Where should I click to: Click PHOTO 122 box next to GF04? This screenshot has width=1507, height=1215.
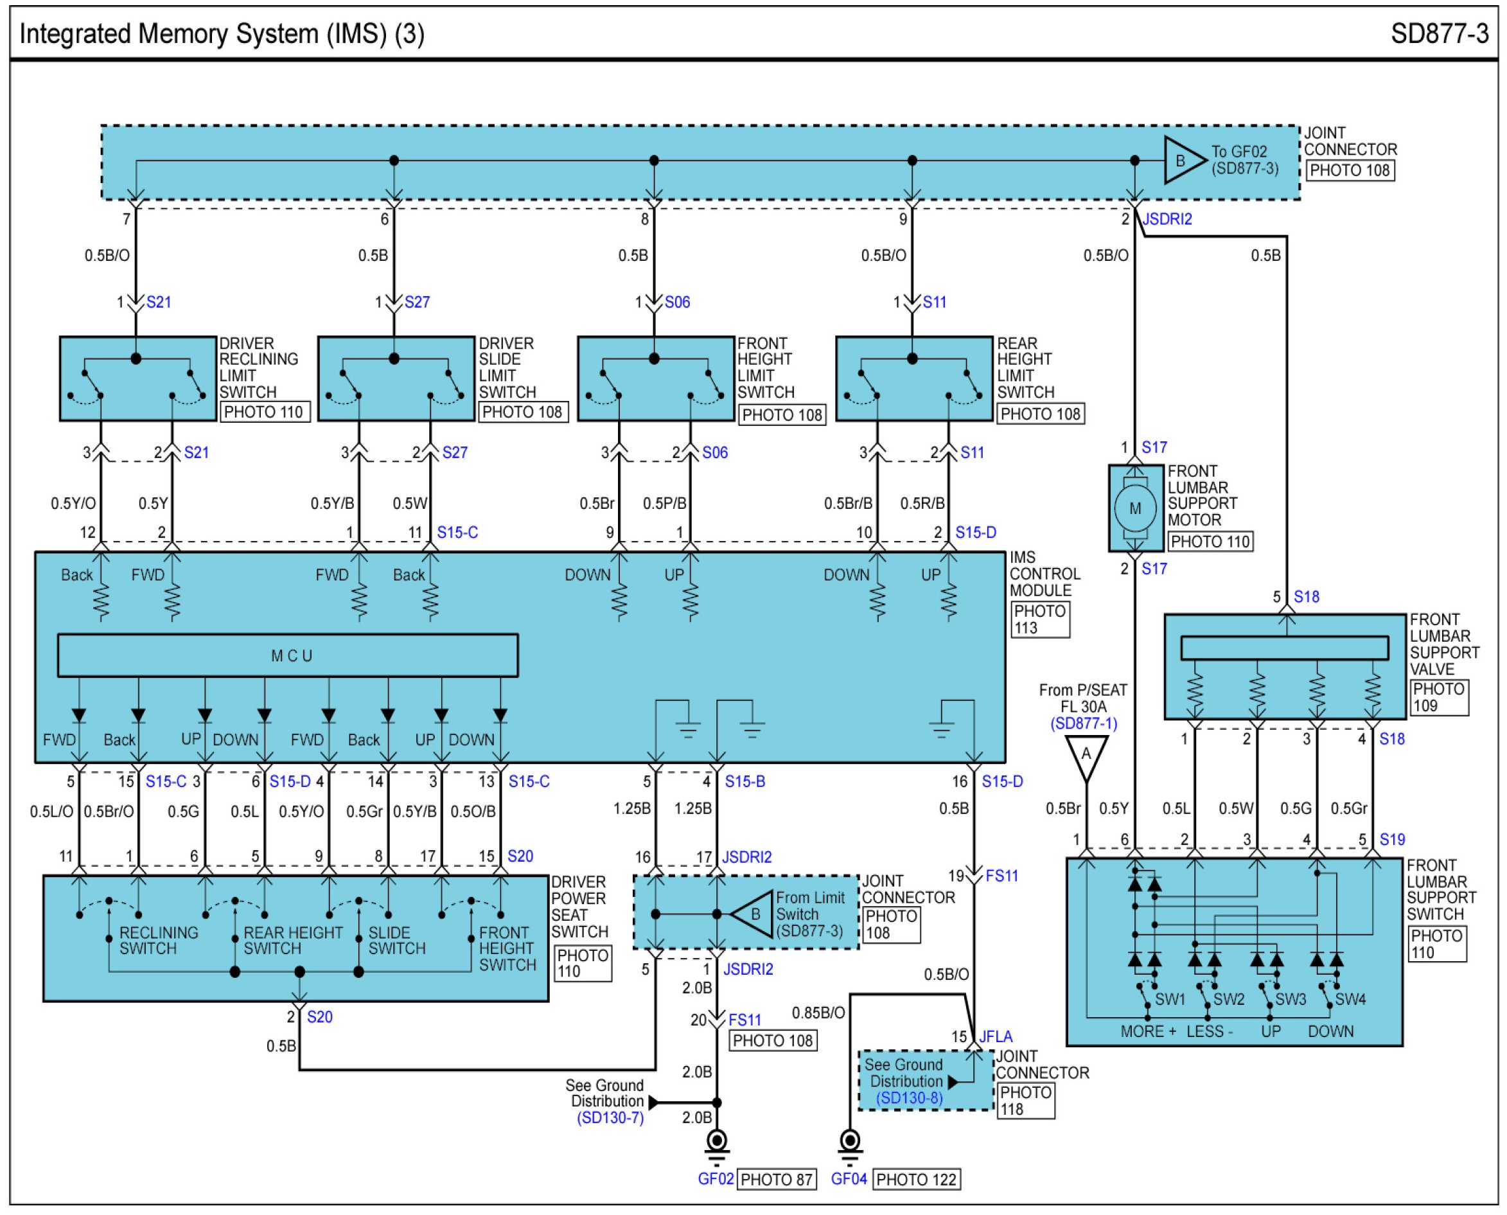pos(916,1180)
